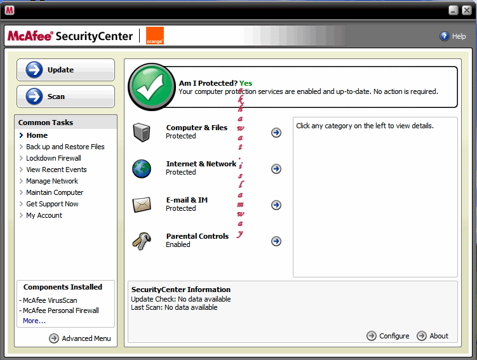Click the About arrow icon

pos(422,336)
